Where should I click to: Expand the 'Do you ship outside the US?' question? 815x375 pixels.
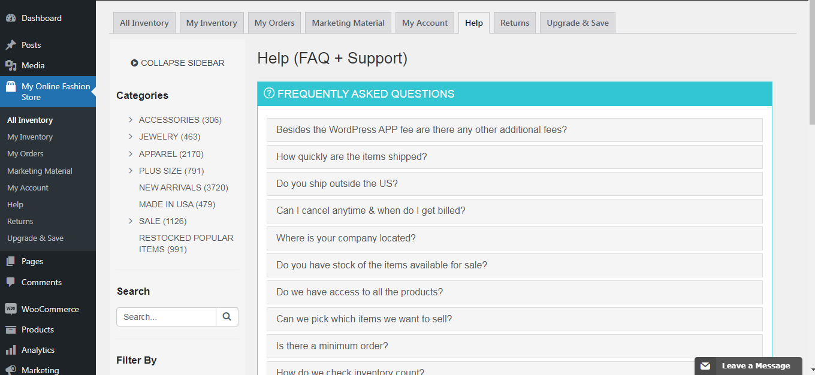tap(515, 184)
